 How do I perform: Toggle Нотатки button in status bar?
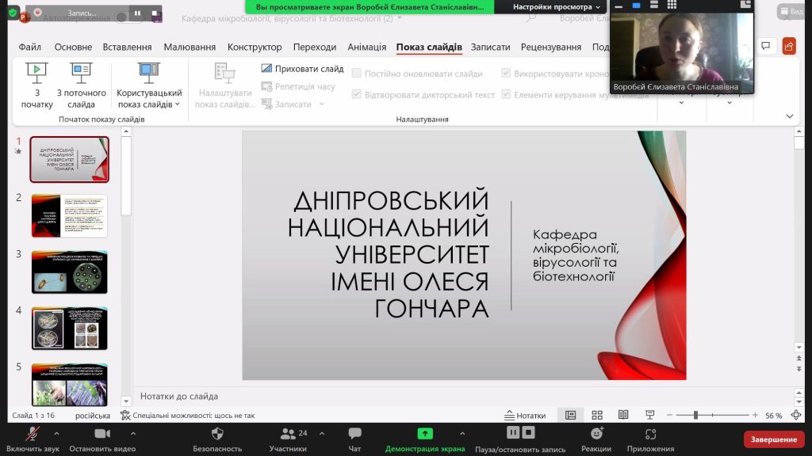pyautogui.click(x=525, y=415)
